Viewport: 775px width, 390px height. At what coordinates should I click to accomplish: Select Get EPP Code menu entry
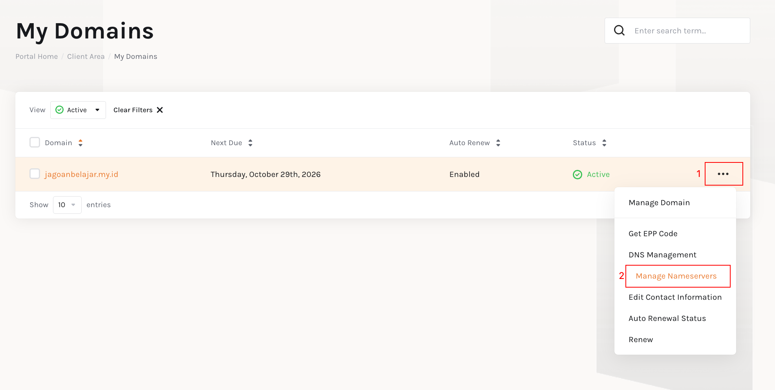[653, 234]
